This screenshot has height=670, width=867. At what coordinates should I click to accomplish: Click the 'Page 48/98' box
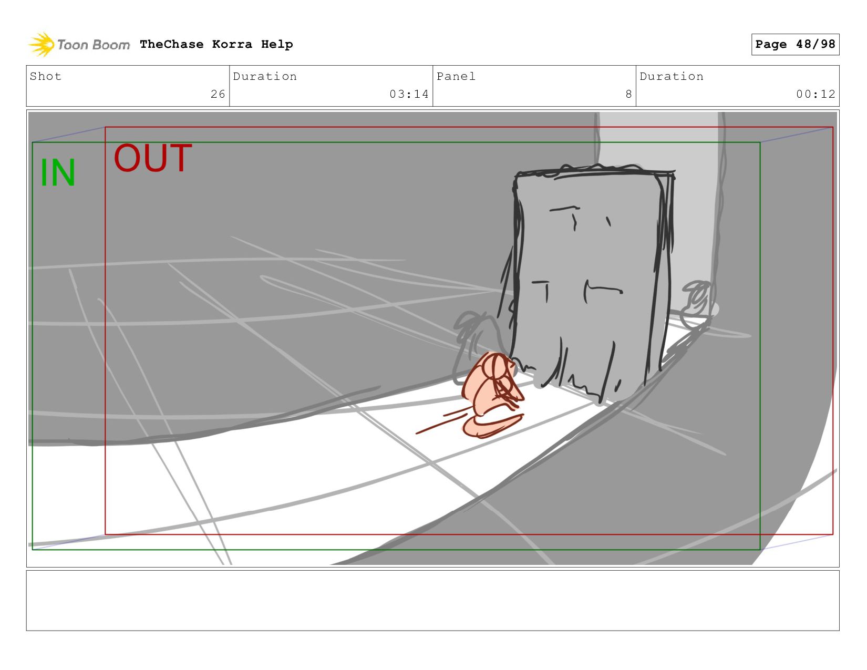coord(795,44)
